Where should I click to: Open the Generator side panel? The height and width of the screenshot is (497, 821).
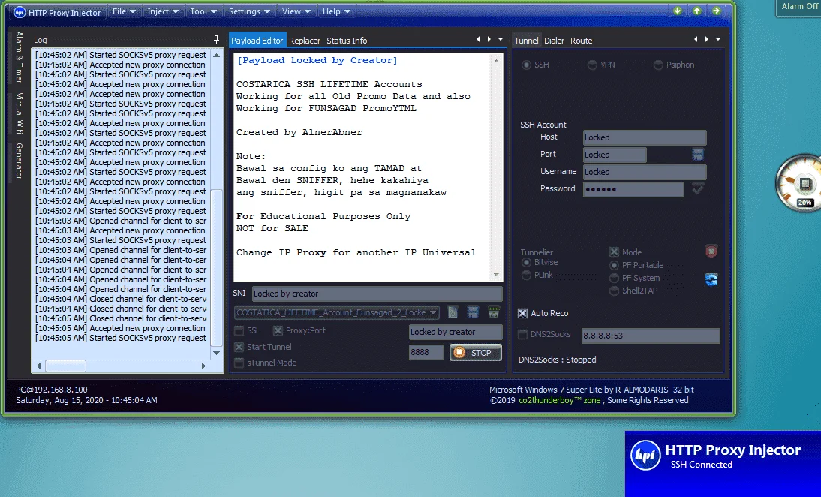coord(19,161)
